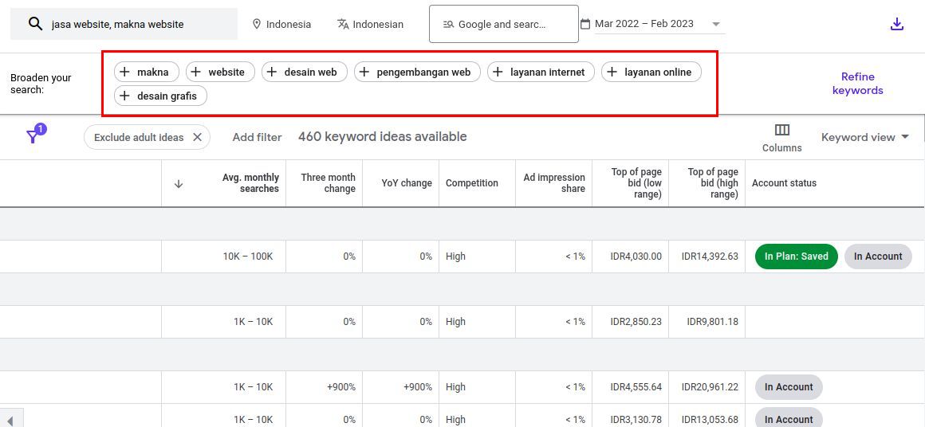Add 'pengembangan web' suggestion chip
Viewport: 925px width, 427px height.
[417, 72]
